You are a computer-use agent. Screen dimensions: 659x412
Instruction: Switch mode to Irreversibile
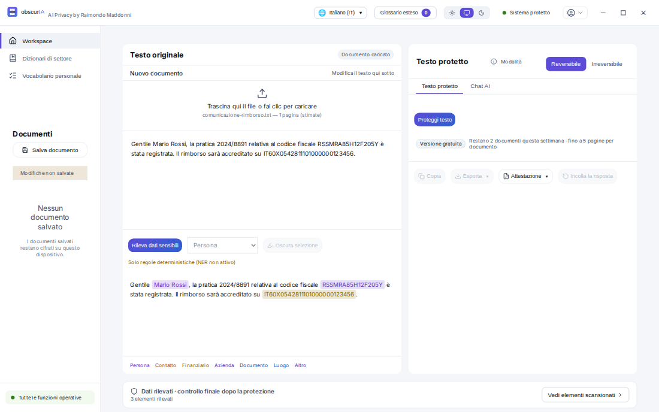coord(606,64)
